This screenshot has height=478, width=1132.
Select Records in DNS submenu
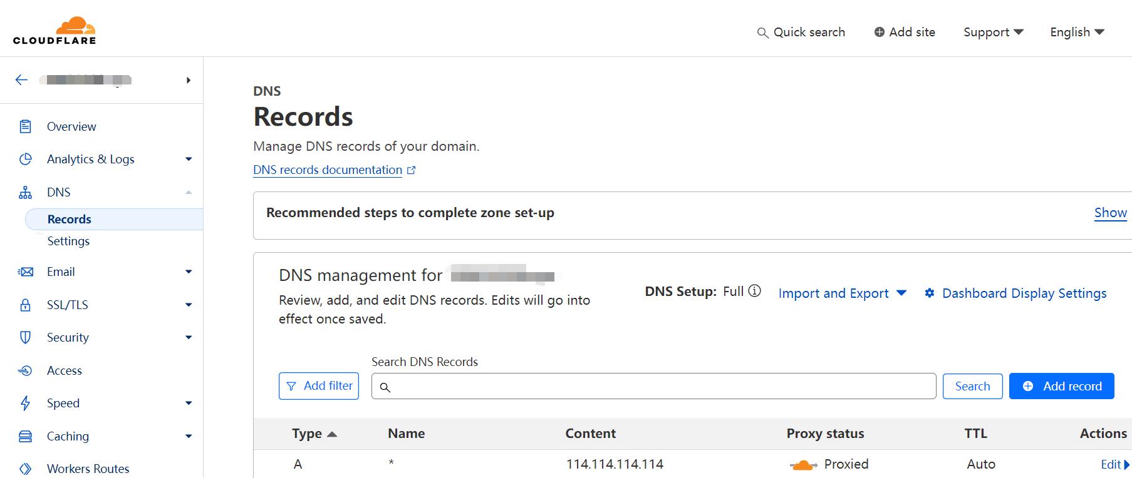tap(70, 219)
